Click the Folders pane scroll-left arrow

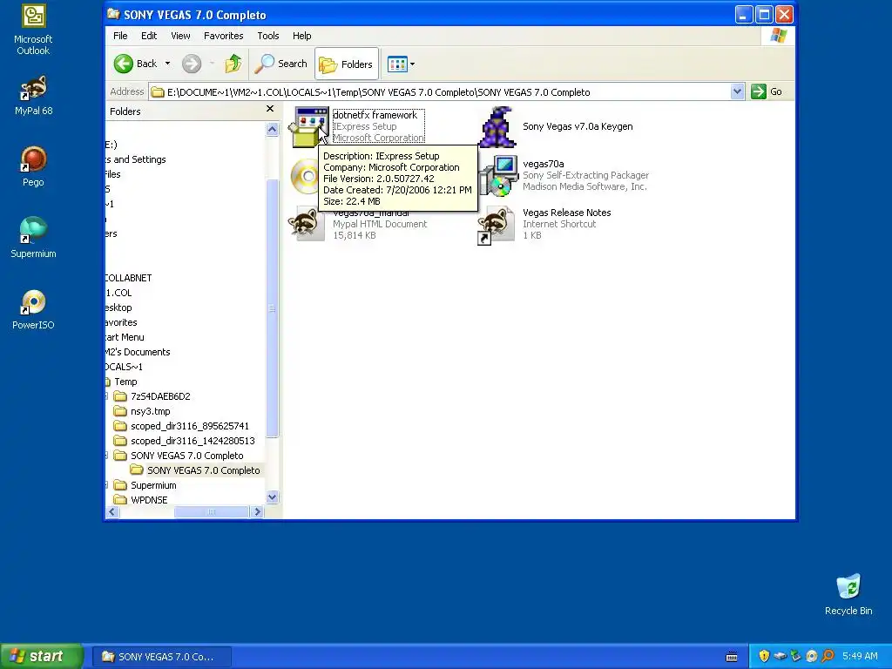pyautogui.click(x=112, y=512)
